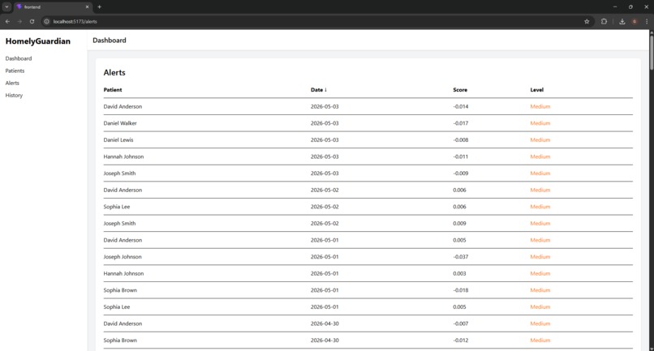654x351 pixels.
Task: Click the HomelyGuardian logo title
Action: tap(38, 41)
